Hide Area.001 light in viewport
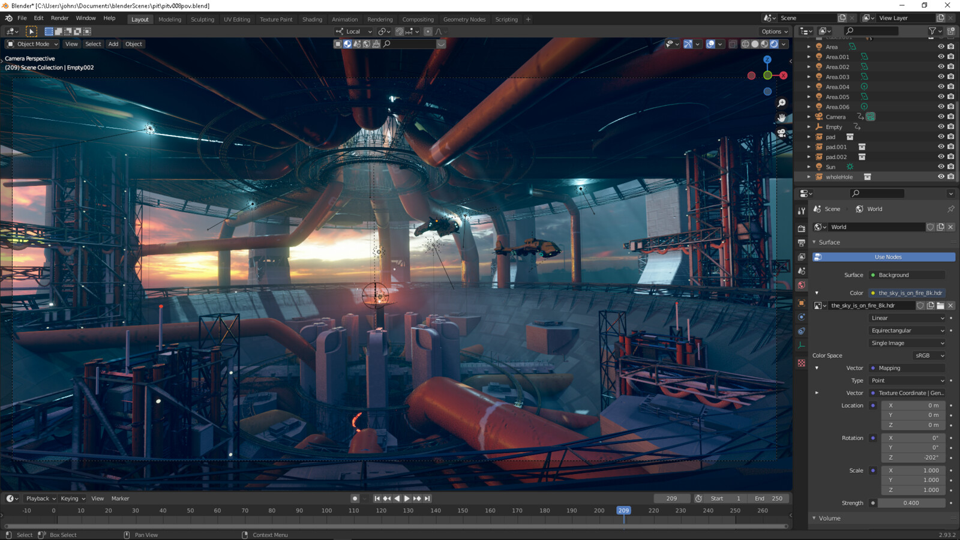Image resolution: width=960 pixels, height=540 pixels. click(x=941, y=57)
